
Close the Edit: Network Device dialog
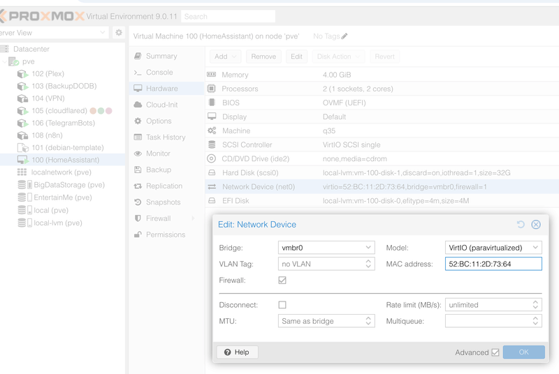(x=536, y=224)
